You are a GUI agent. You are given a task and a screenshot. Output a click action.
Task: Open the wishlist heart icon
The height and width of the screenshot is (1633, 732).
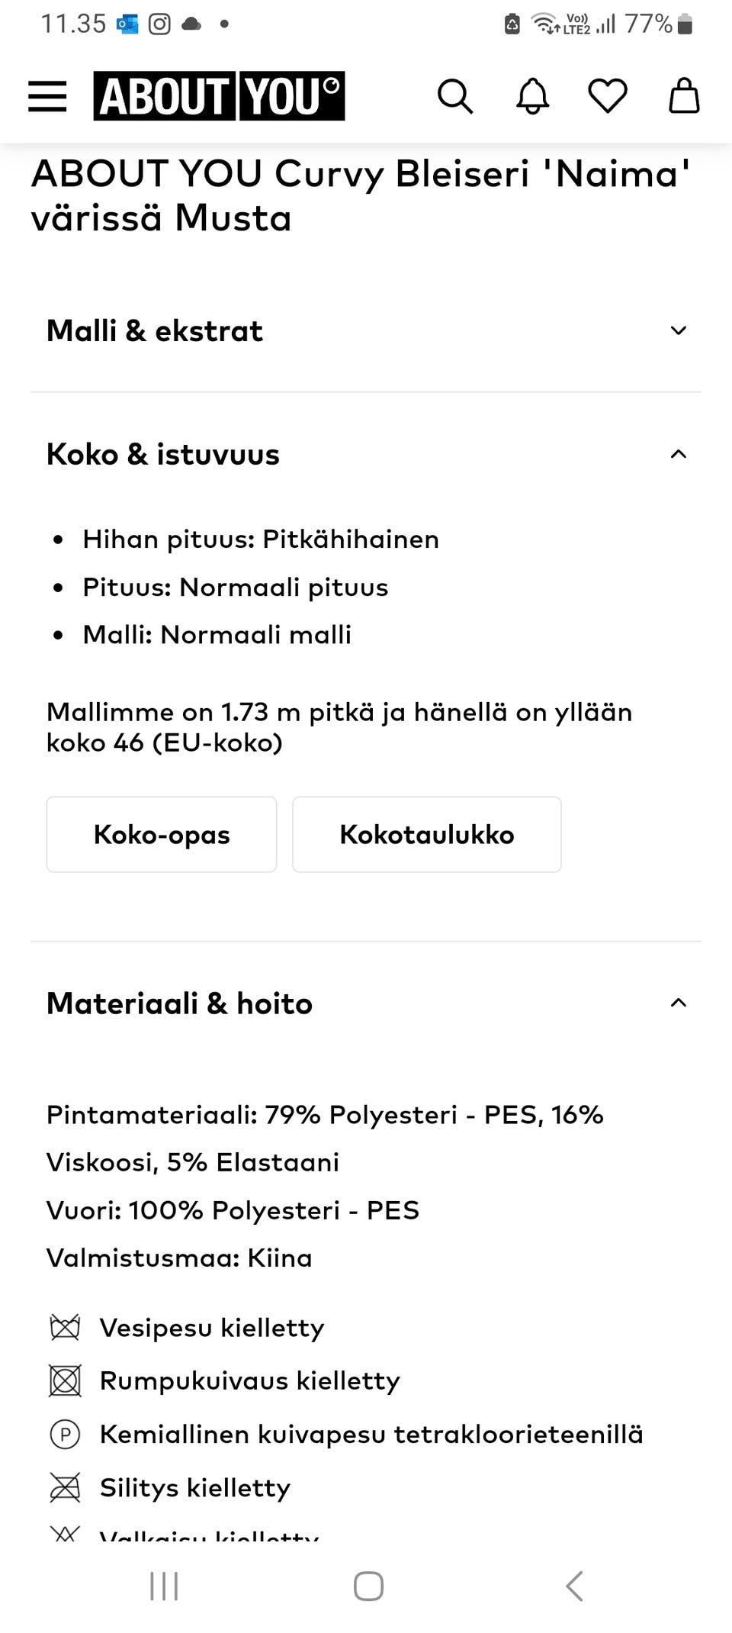pos(607,96)
